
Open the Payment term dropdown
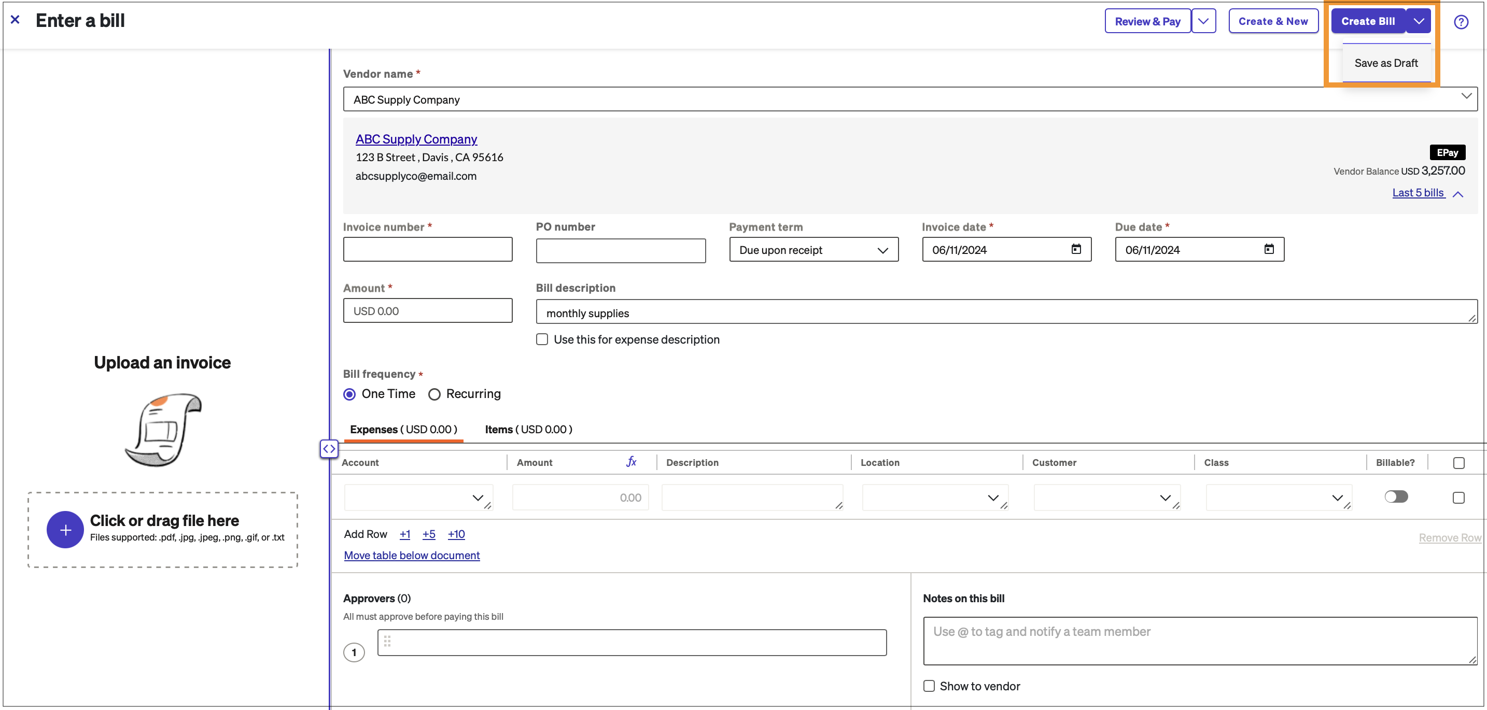click(813, 250)
